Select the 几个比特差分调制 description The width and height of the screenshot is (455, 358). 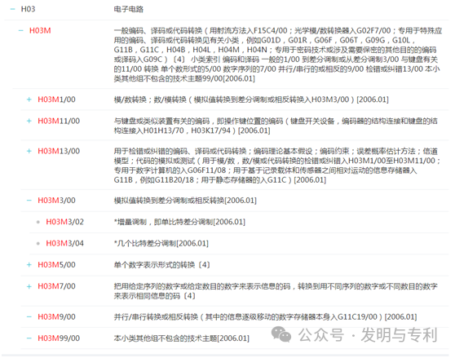pos(161,243)
